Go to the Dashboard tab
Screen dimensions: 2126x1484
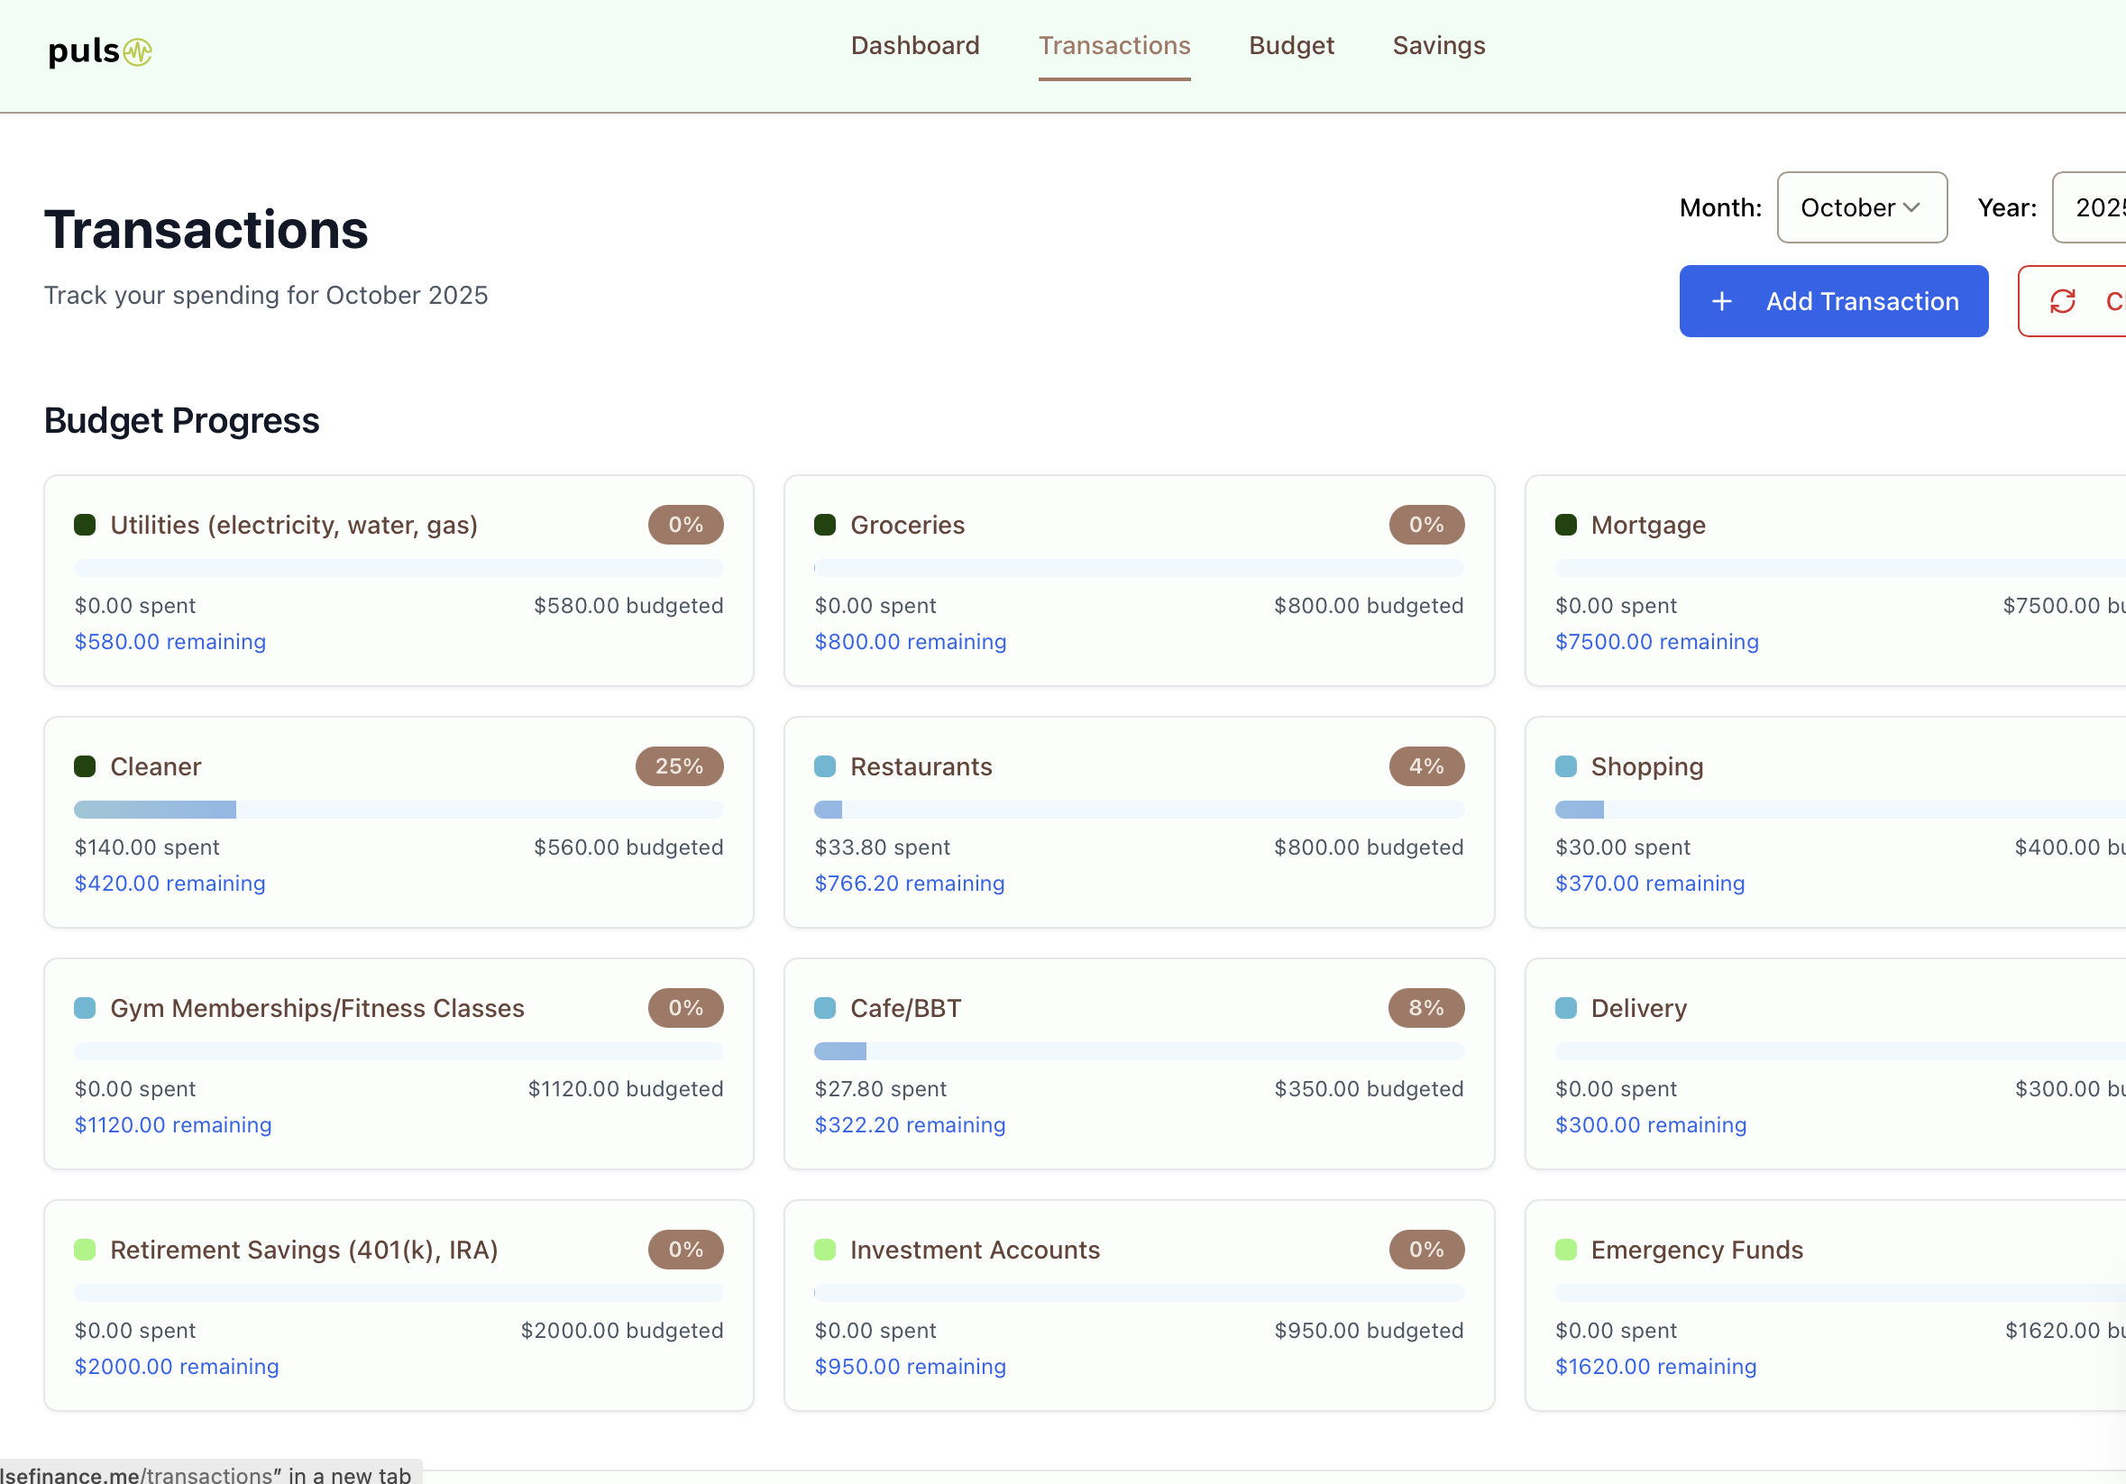pyautogui.click(x=914, y=45)
